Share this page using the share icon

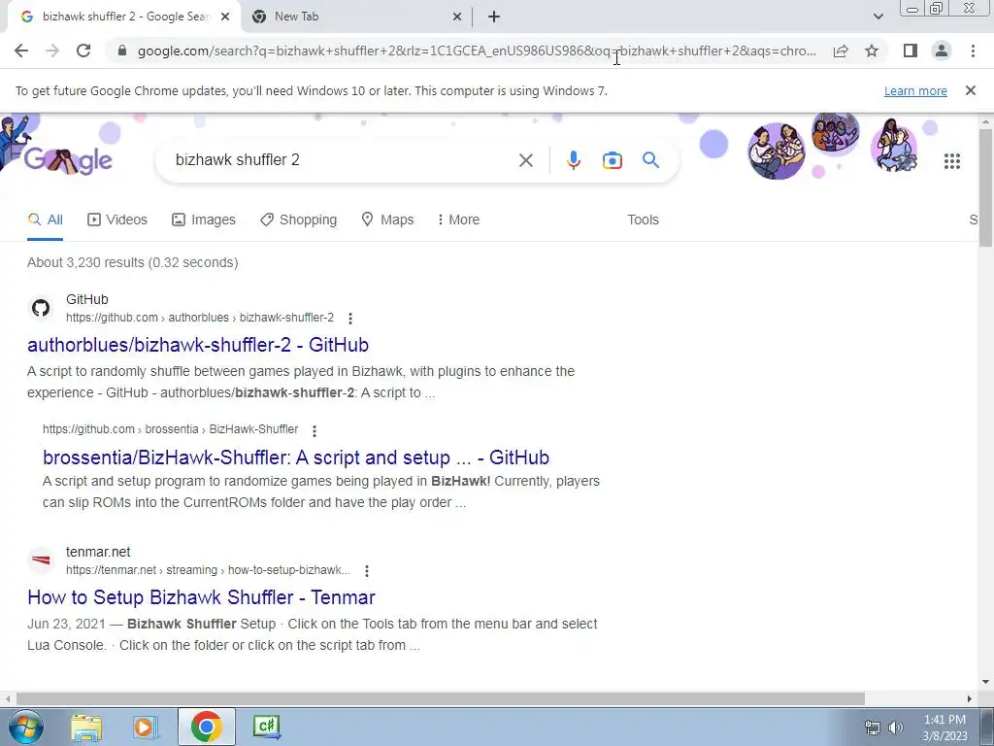(841, 51)
